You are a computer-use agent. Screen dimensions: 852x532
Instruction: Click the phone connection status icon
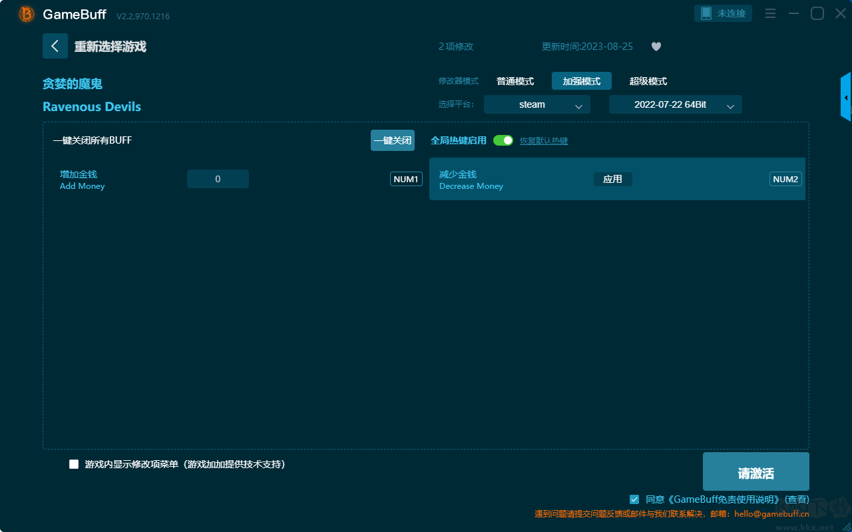point(706,13)
